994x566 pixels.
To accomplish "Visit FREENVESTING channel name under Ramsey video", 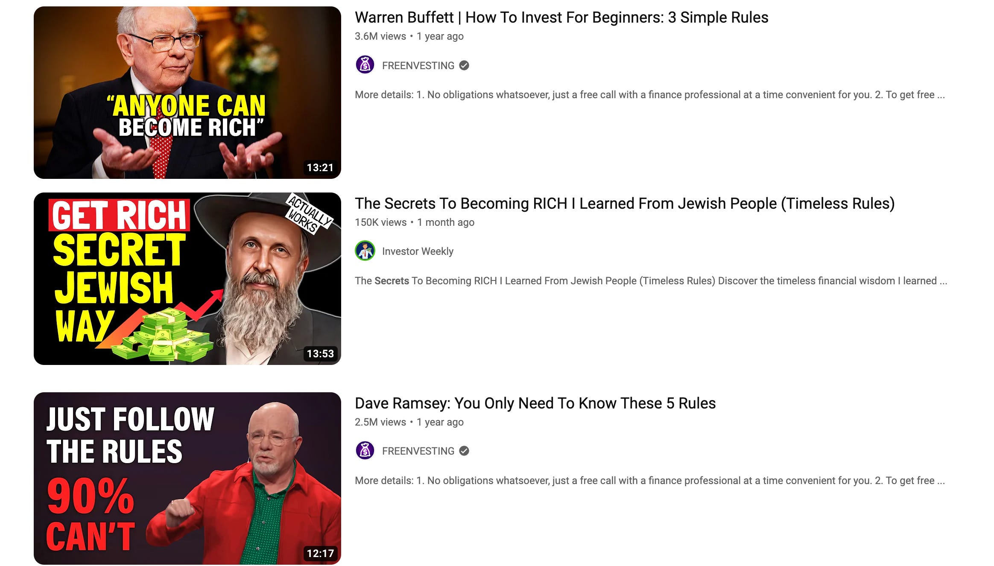I will click(x=418, y=451).
